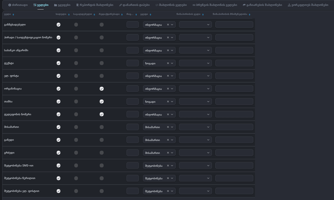Enable სავალდებულო for საბანკო ანგარიში
The image size is (334, 200).
tap(76, 50)
